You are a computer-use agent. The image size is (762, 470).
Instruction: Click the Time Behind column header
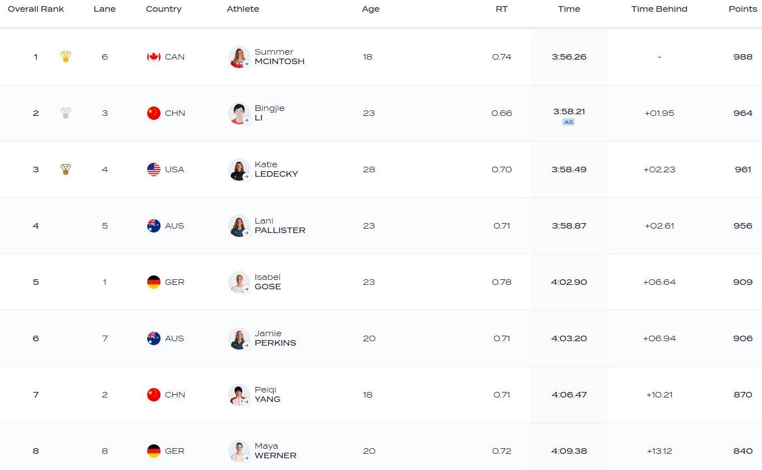tap(659, 9)
